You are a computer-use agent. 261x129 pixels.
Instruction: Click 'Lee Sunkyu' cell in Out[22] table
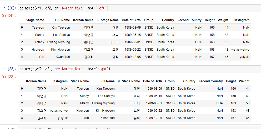point(106,96)
